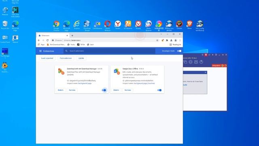This screenshot has width=259, height=146.
Task: Open background page link for Ant Download Manager
Action: click(x=85, y=84)
